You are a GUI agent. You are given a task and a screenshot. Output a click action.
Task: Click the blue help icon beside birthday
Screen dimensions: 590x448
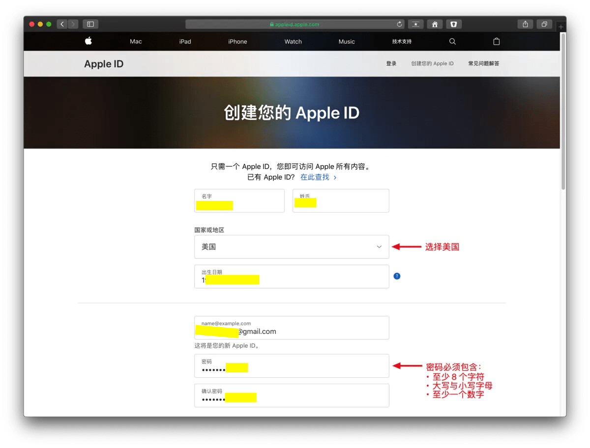tap(397, 276)
